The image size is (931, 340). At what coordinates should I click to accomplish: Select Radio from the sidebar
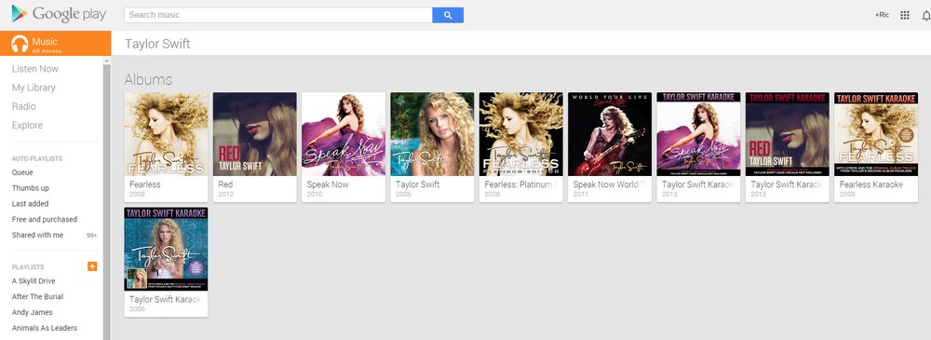24,106
